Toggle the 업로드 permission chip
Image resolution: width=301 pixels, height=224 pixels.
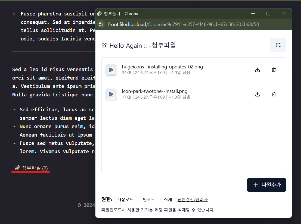click(x=148, y=199)
